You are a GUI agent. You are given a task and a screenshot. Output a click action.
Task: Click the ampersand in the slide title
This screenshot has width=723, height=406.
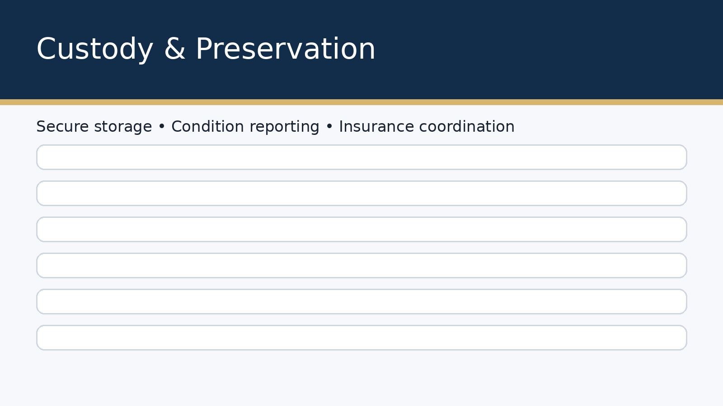coord(174,49)
